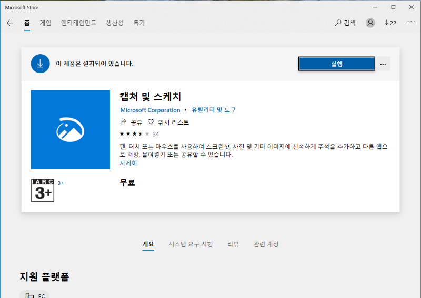Select the 생산성 navigation tab
Screen dimensions: 421x298
coord(115,23)
